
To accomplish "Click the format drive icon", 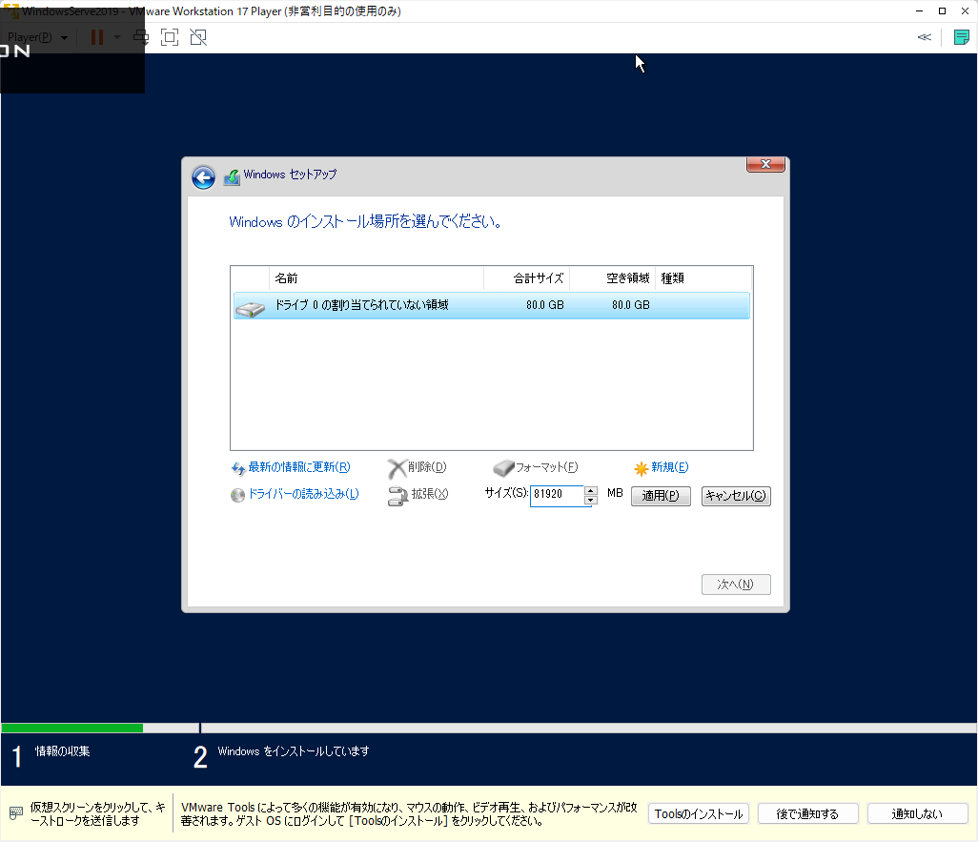I will [x=503, y=468].
